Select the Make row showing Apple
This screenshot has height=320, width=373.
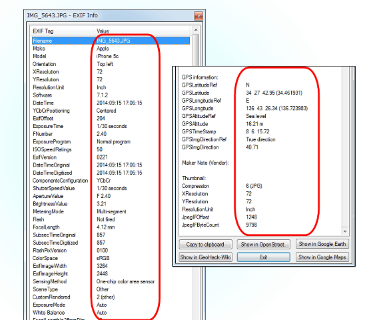[x=111, y=49]
